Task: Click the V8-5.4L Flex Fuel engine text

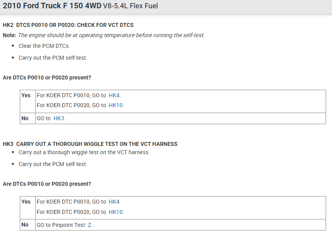Action: (x=130, y=7)
